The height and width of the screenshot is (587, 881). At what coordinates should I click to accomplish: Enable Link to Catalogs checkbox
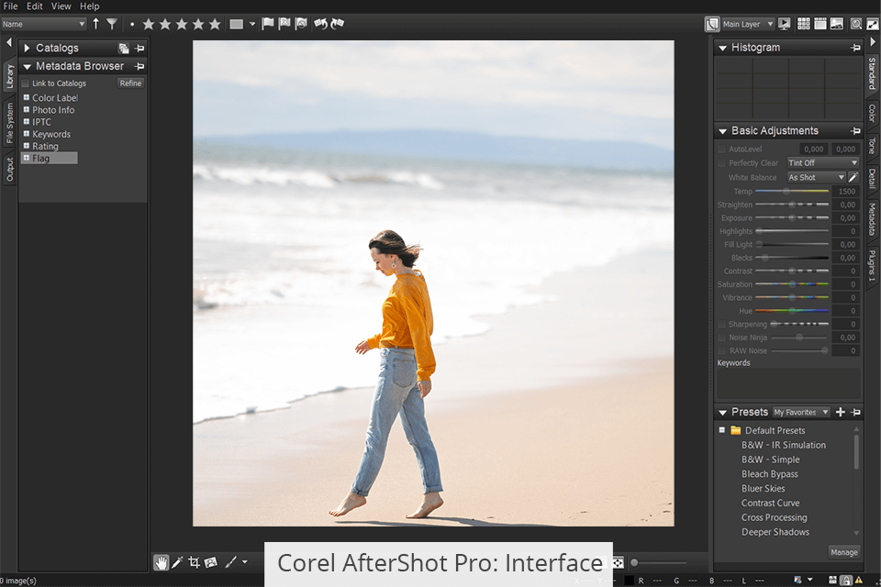(26, 83)
